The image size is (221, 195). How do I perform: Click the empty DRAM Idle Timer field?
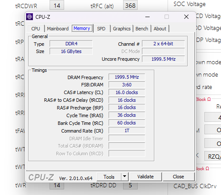127,138
